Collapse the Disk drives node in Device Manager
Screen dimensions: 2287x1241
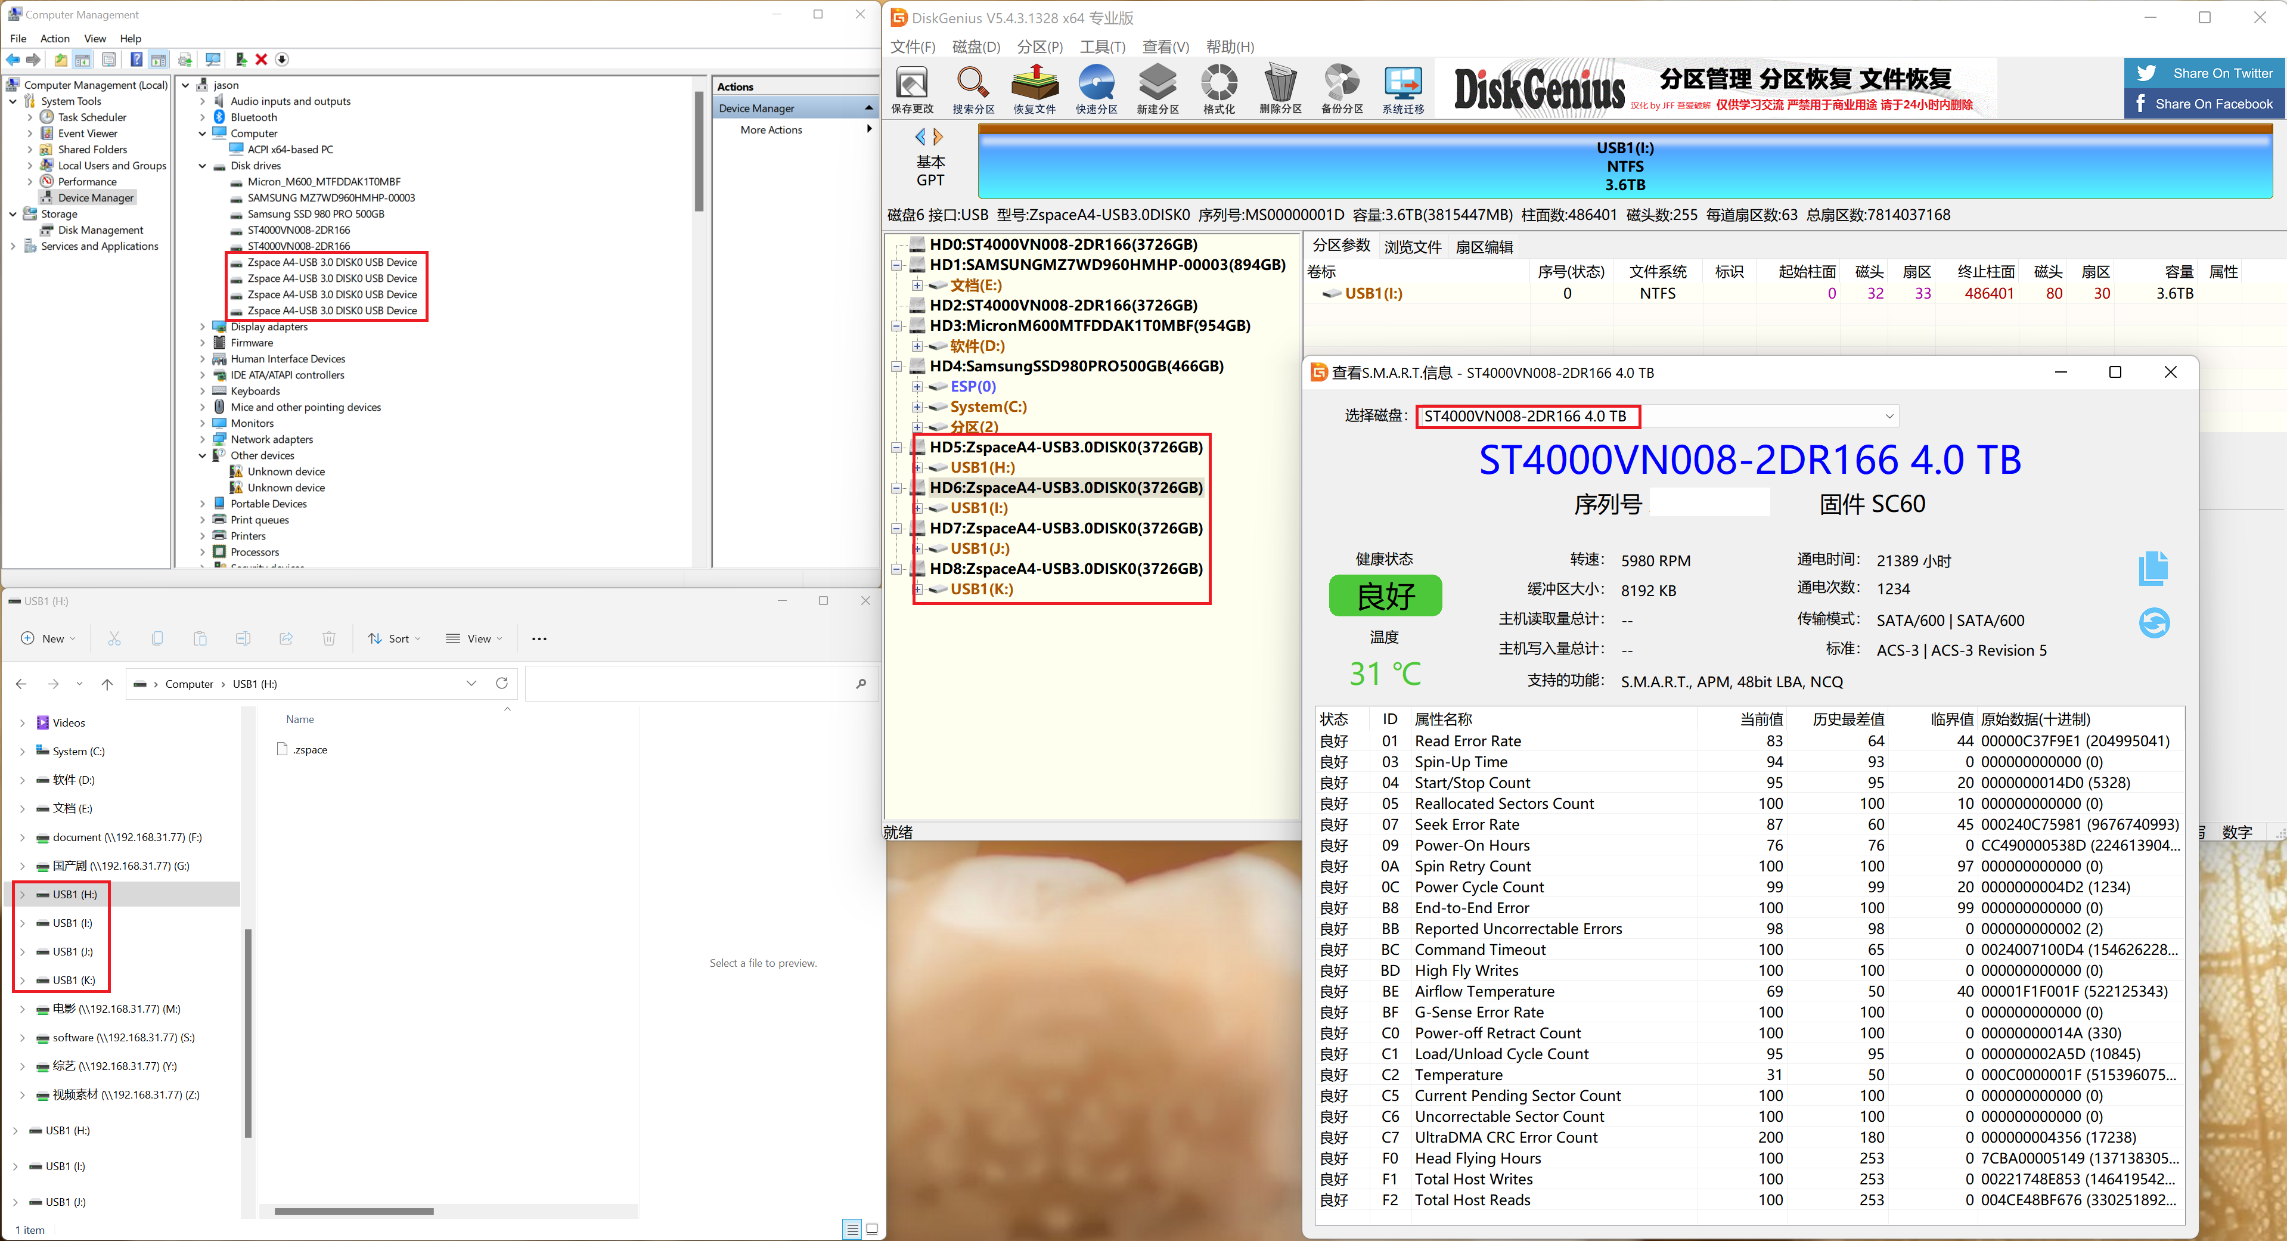(x=203, y=166)
